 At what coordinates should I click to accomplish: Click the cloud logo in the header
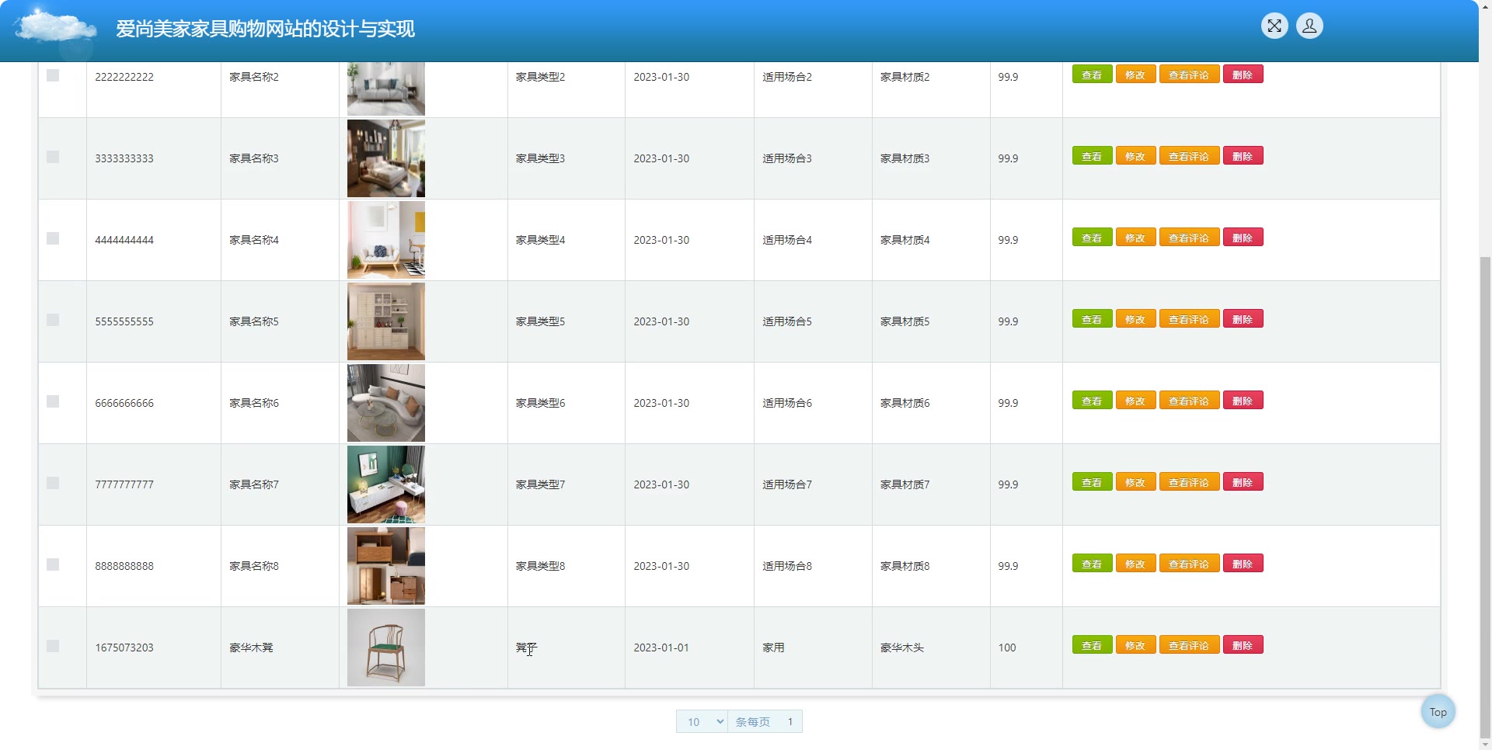pyautogui.click(x=56, y=28)
